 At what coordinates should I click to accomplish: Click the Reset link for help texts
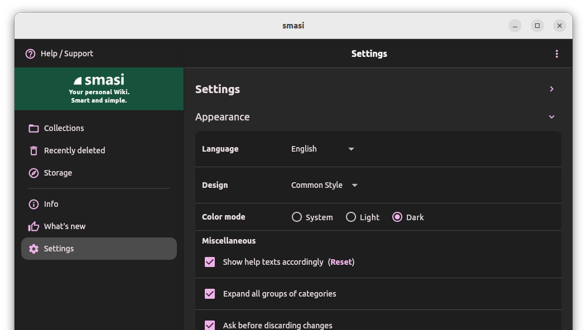pyautogui.click(x=341, y=262)
